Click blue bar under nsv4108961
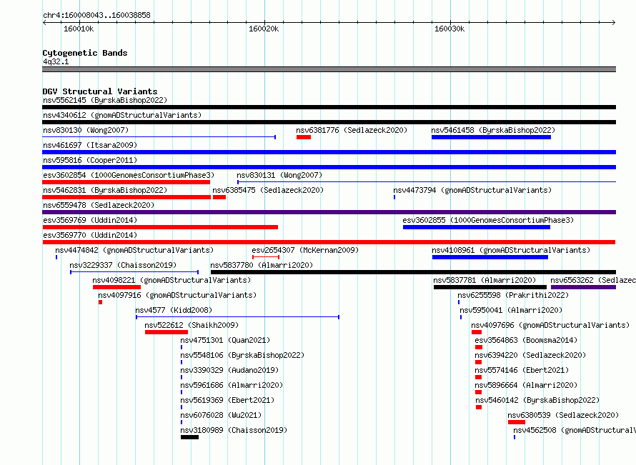This screenshot has width=636, height=465. click(490, 257)
